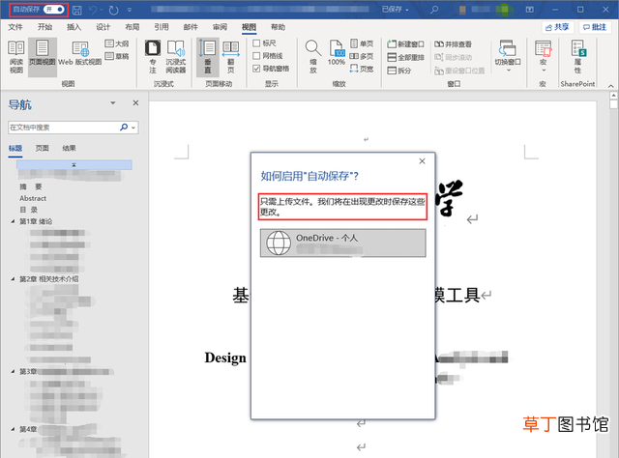Click SharePoint 属性 properties icon
The image size is (619, 458).
pyautogui.click(x=578, y=57)
